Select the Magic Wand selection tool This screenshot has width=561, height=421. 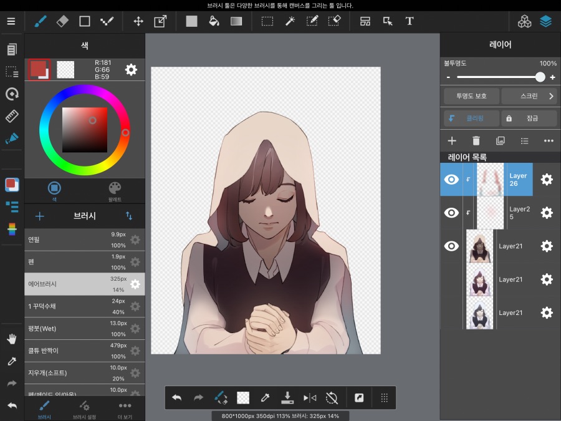289,21
